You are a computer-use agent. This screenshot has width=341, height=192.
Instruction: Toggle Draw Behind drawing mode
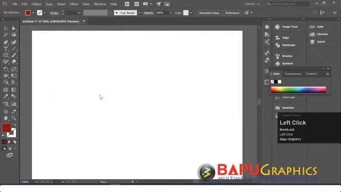coord(10,148)
